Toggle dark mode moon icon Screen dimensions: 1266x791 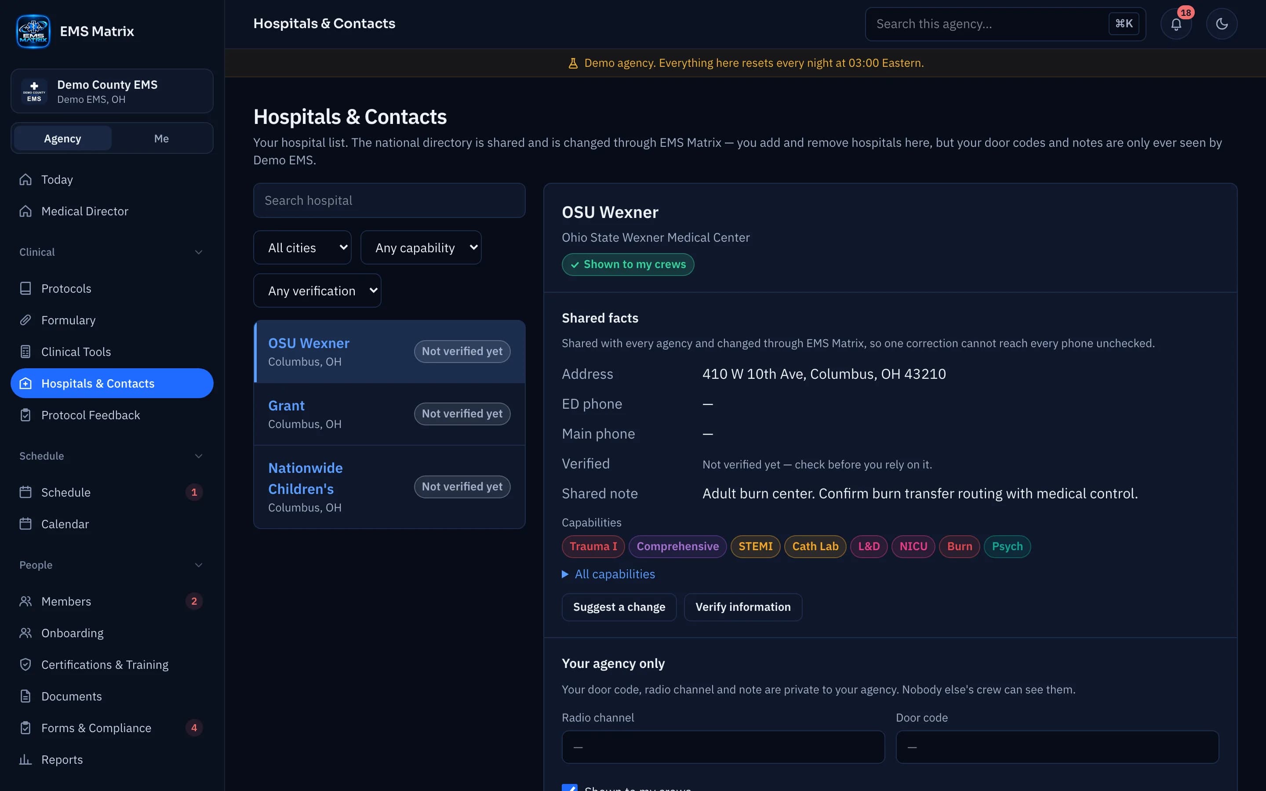pyautogui.click(x=1222, y=24)
